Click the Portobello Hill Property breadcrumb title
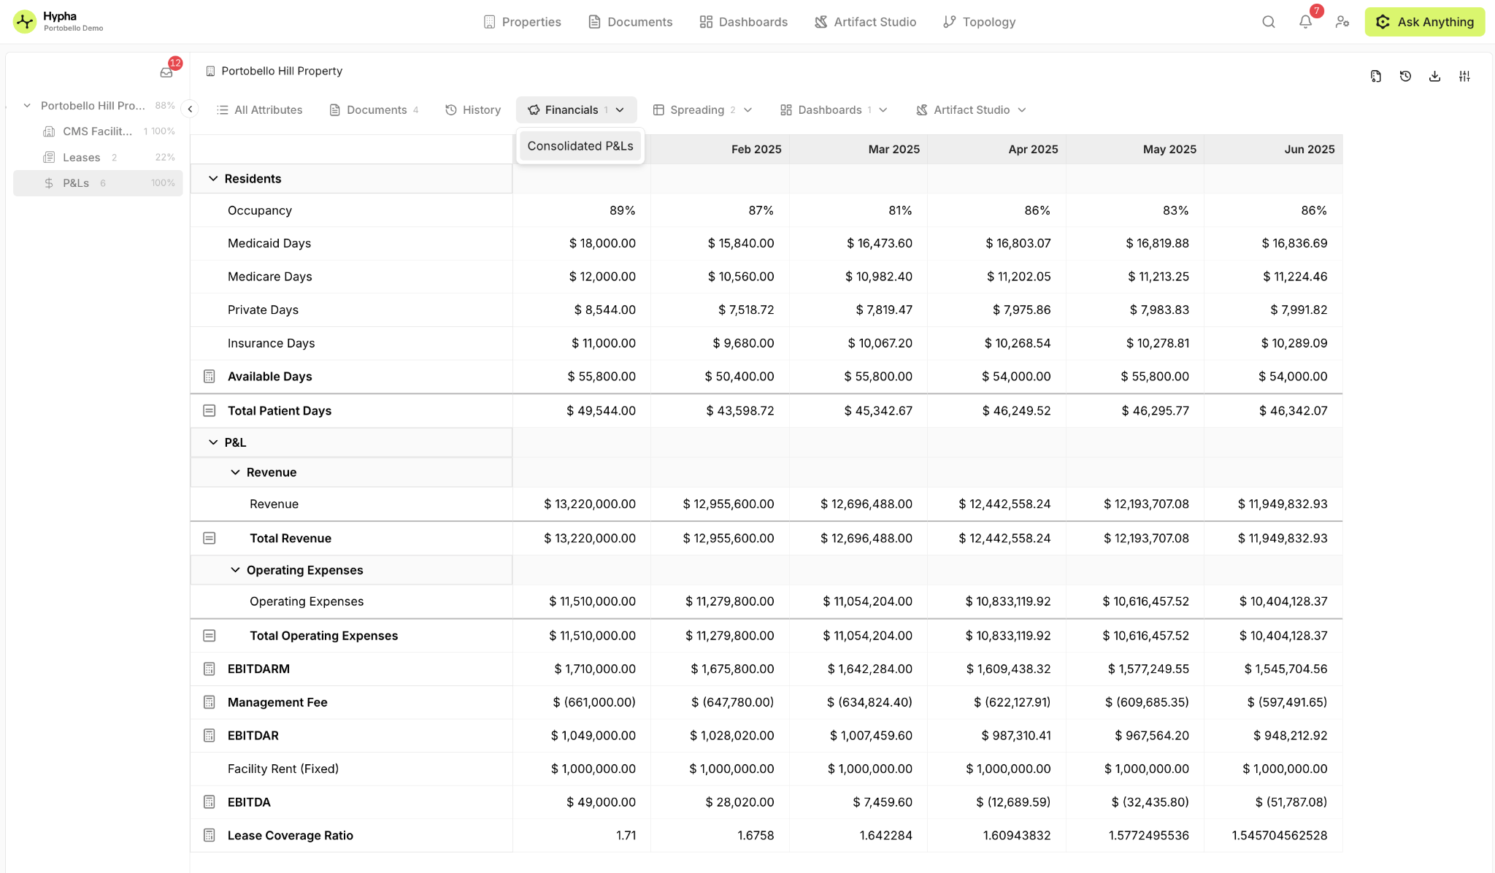This screenshot has width=1495, height=873. point(282,71)
